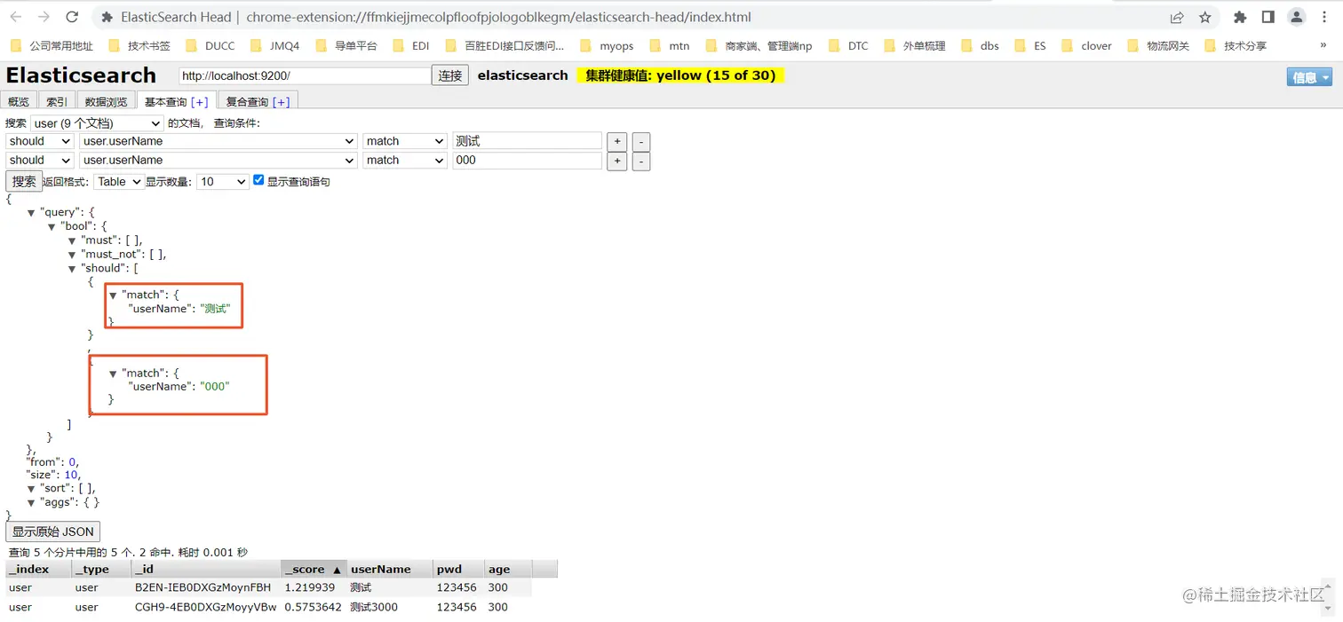This screenshot has height=622, width=1343.
Task: Toggle the 显示查询语句 checkbox
Action: (258, 180)
